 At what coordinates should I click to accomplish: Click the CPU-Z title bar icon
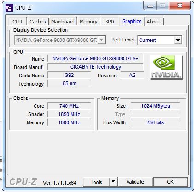tap(9, 8)
